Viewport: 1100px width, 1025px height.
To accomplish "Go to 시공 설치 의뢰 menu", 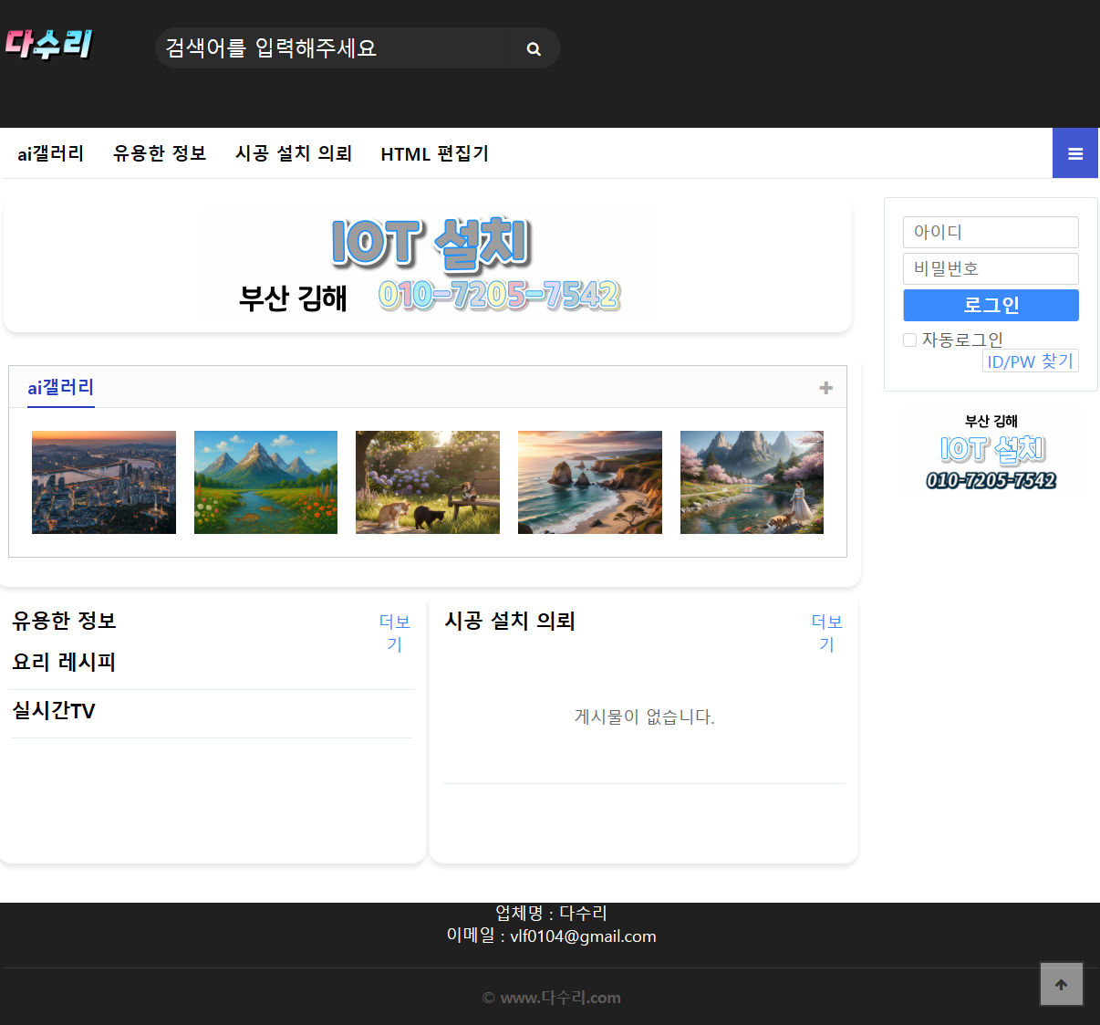I will [294, 153].
